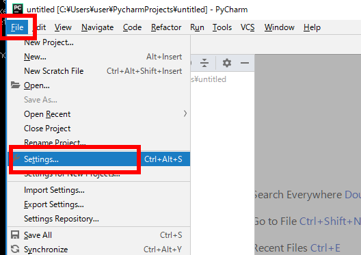Screen dimensions: 361x255
Task: Click the Synchronize refresh arrows icon
Action: click(15, 249)
